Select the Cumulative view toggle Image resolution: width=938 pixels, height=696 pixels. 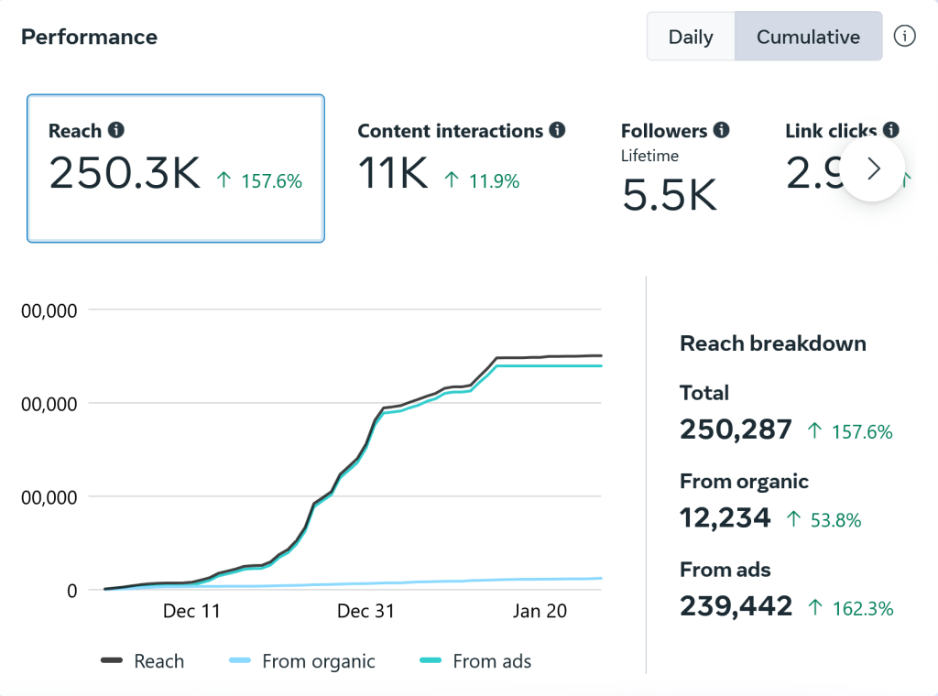(x=808, y=37)
